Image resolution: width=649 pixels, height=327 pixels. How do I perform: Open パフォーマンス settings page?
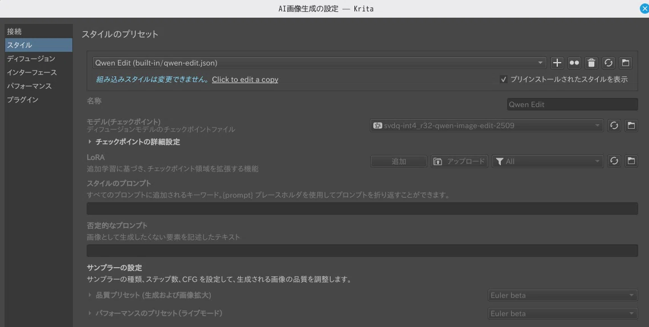tap(39, 86)
